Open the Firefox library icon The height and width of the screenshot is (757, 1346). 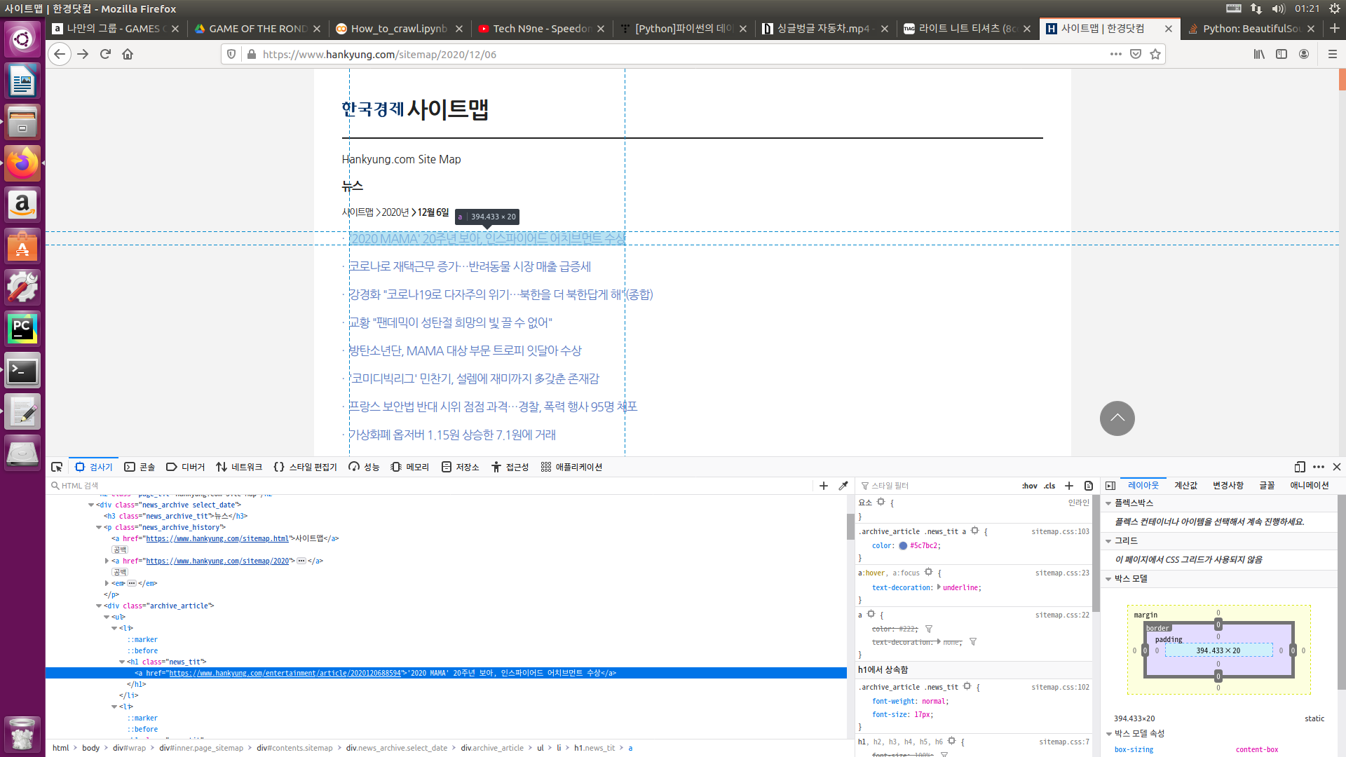click(x=1260, y=54)
